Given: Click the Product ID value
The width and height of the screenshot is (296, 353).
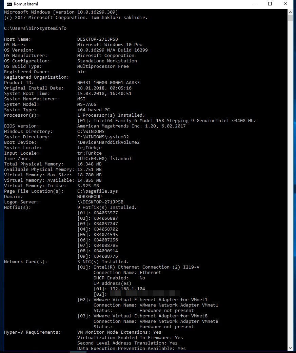Looking at the screenshot, I should [108, 83].
